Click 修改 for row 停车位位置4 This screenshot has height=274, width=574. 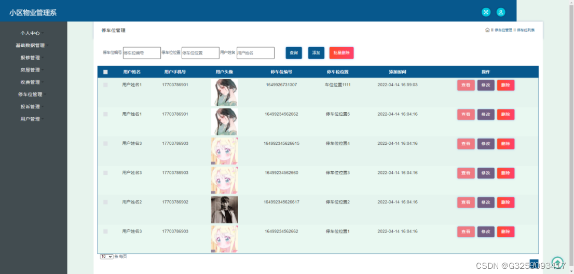coord(486,144)
